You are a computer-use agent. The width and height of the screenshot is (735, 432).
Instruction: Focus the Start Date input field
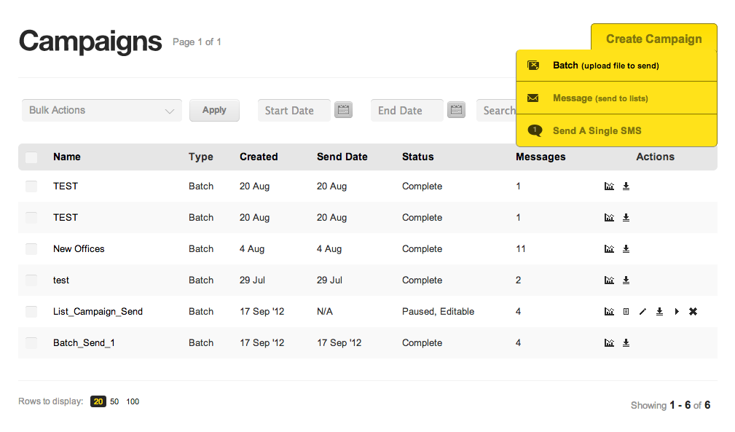pos(294,110)
